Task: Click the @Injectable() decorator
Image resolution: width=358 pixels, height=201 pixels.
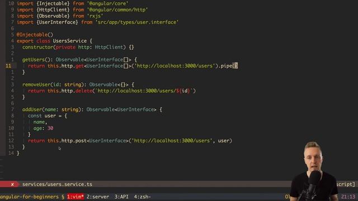Action: coord(35,35)
